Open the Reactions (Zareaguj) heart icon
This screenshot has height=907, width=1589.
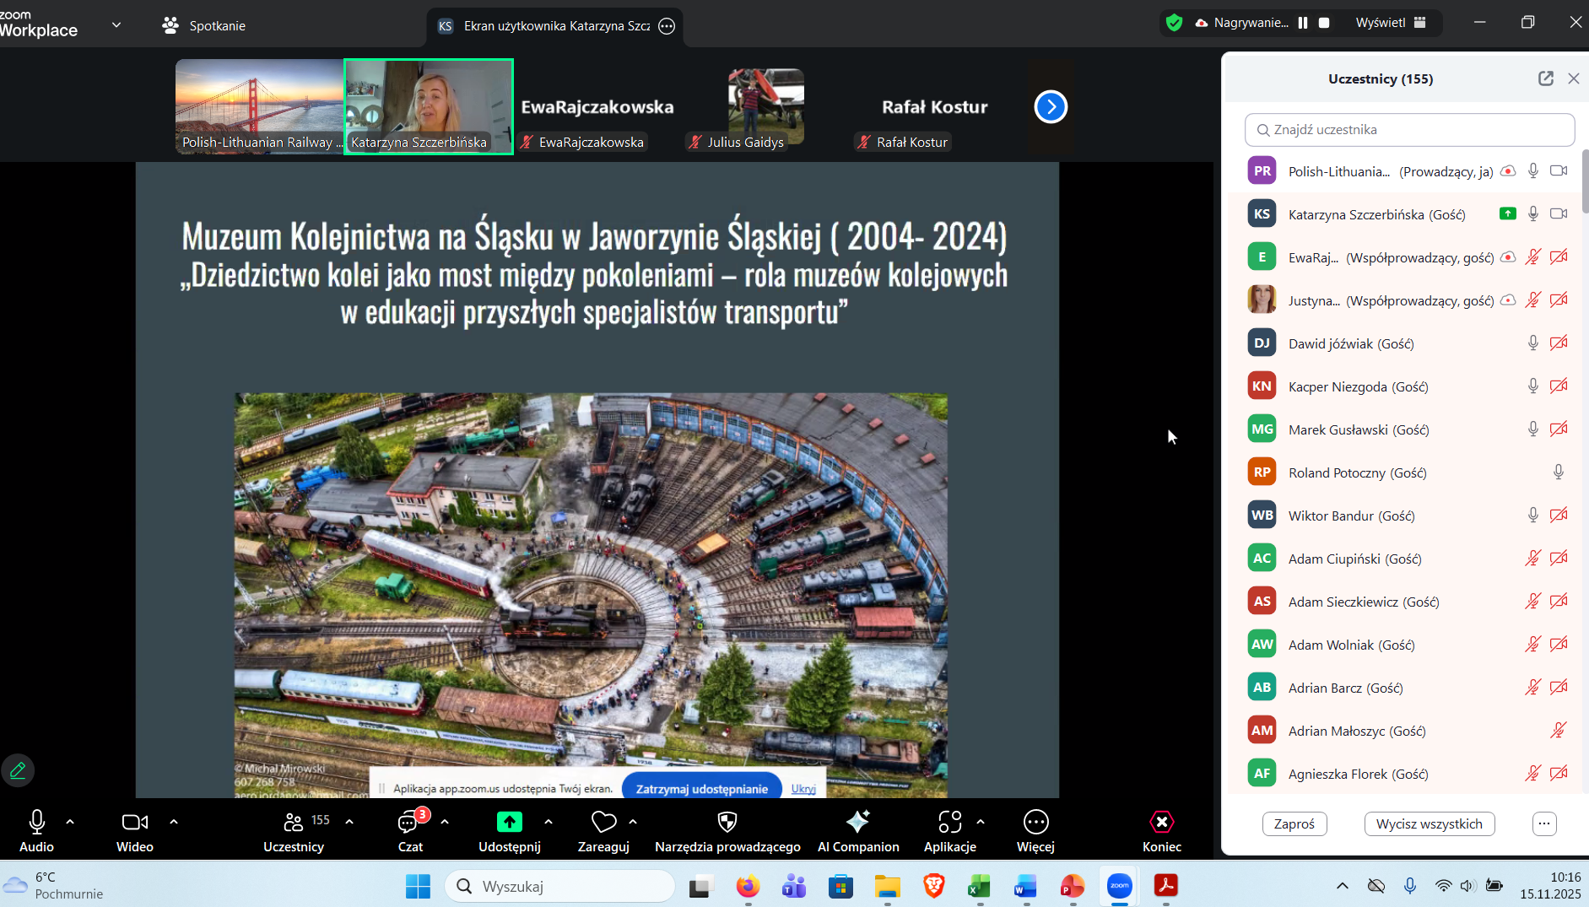point(603,822)
